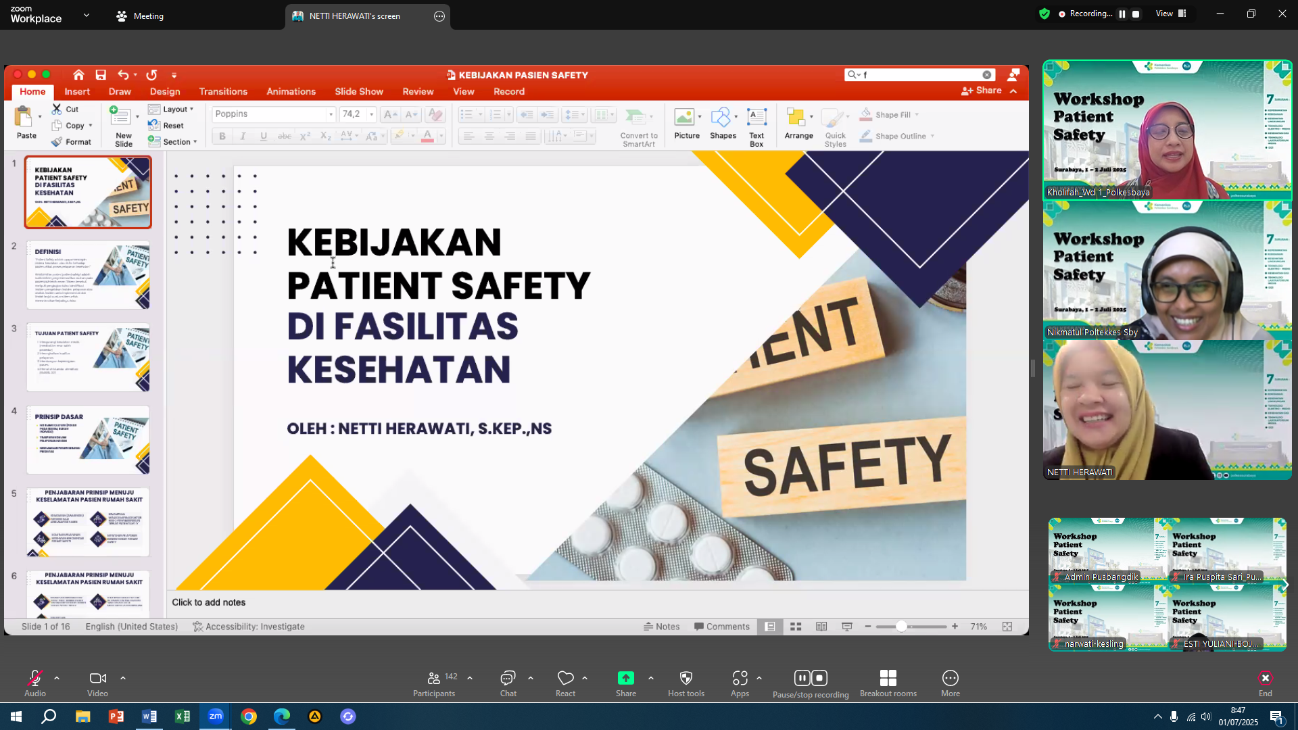Image resolution: width=1298 pixels, height=730 pixels.
Task: Start slide show from status bar
Action: pos(846,627)
